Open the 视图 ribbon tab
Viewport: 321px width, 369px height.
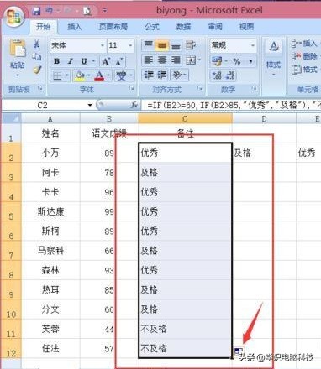(x=246, y=27)
